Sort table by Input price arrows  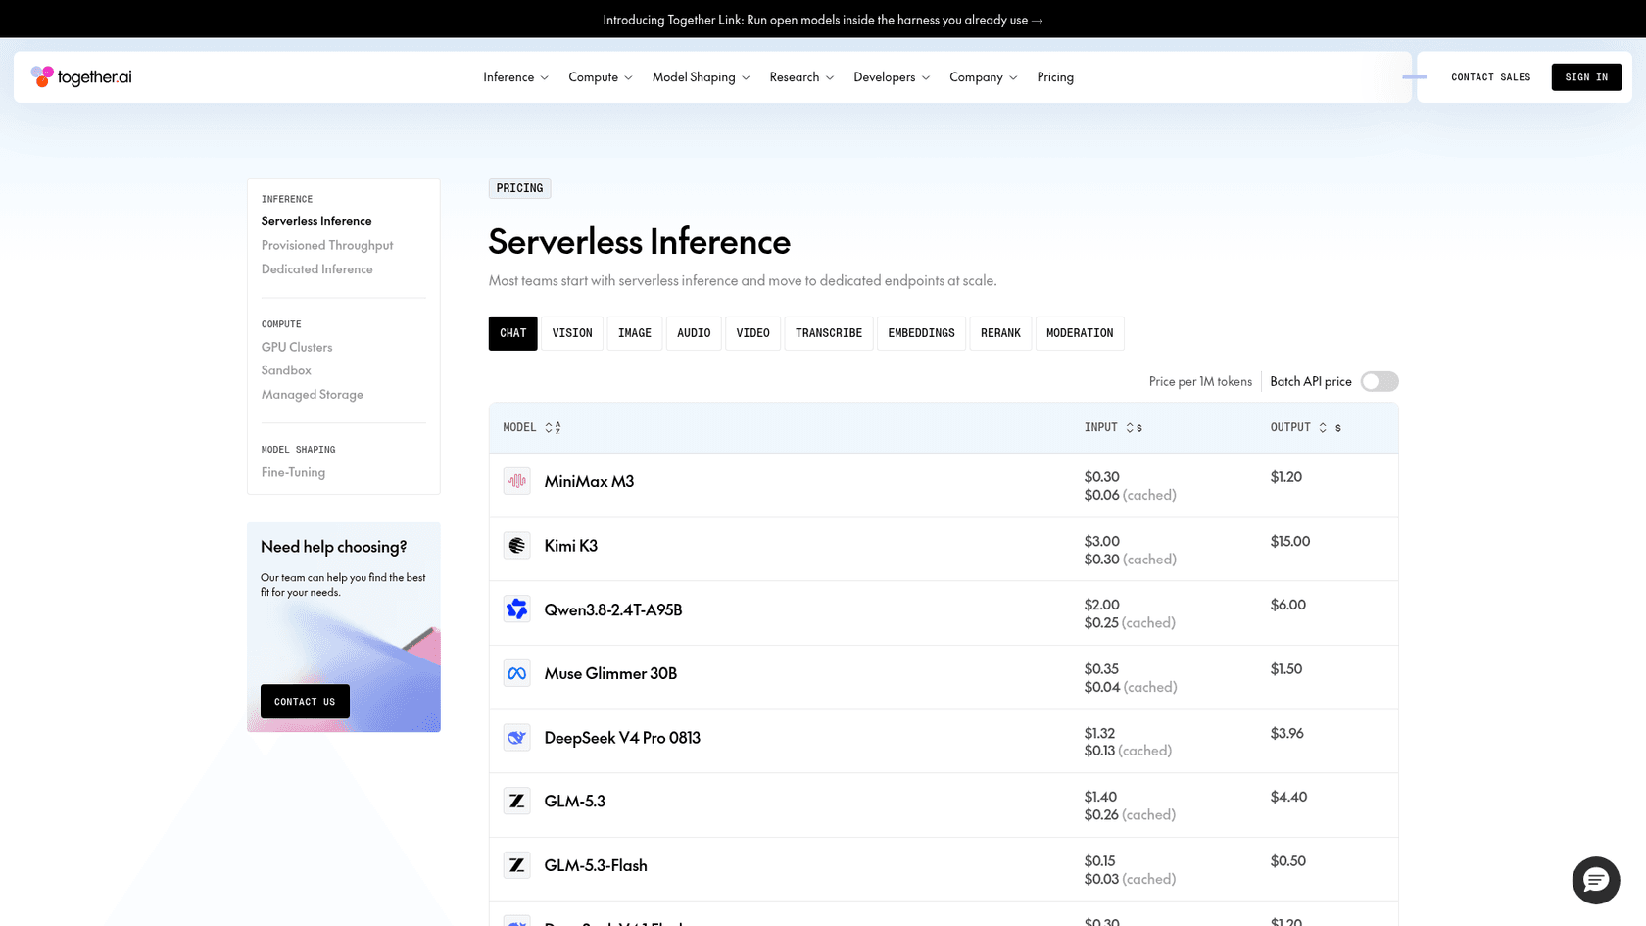1134,427
